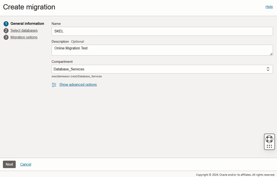Click the Description box corner grip
Screen dimensions: 277x177
271,54
